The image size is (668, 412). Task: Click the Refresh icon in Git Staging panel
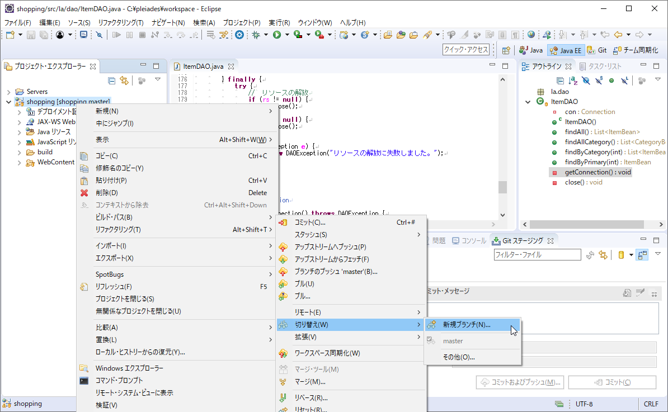coord(590,255)
